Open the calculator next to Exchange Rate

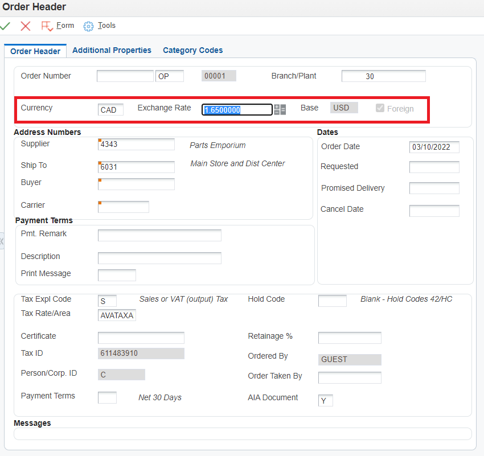(x=280, y=109)
